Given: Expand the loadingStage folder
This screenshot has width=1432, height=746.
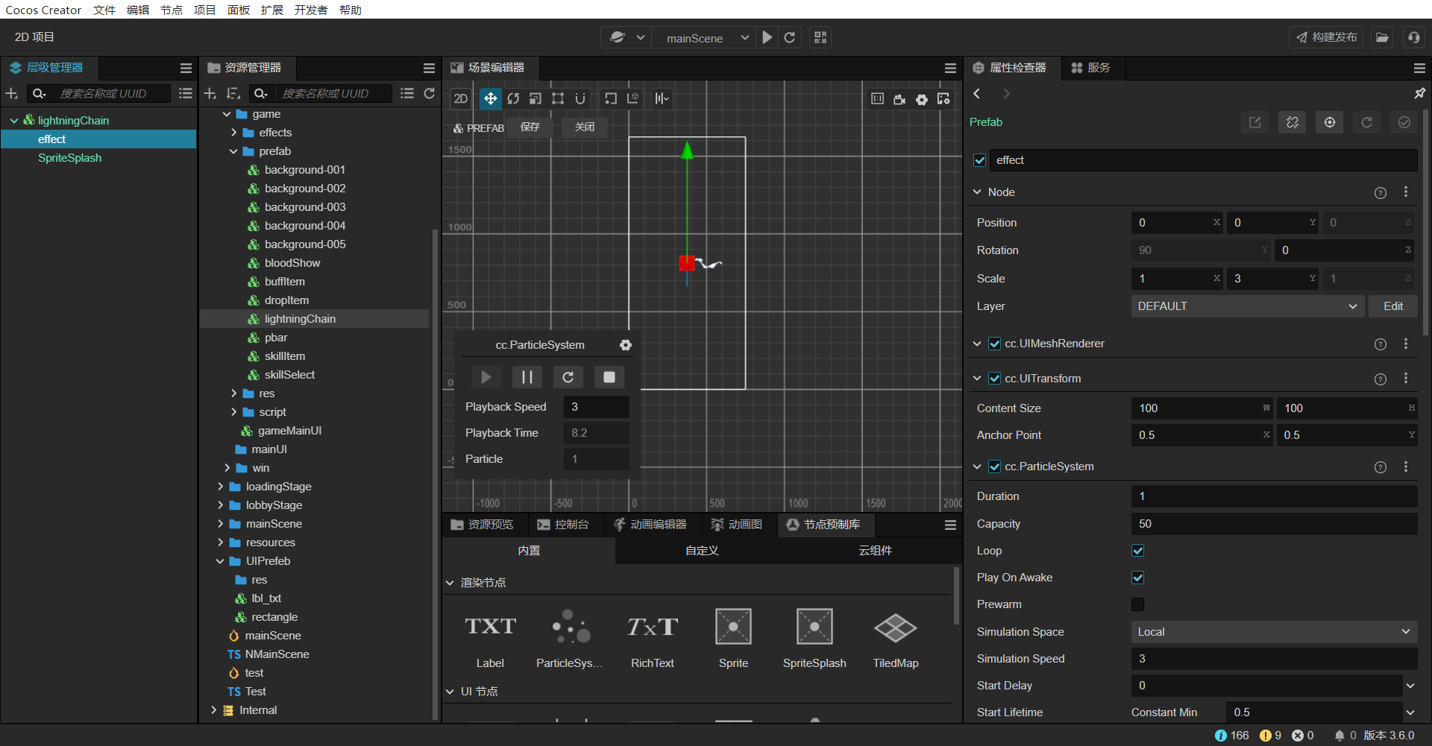Looking at the screenshot, I should (220, 487).
